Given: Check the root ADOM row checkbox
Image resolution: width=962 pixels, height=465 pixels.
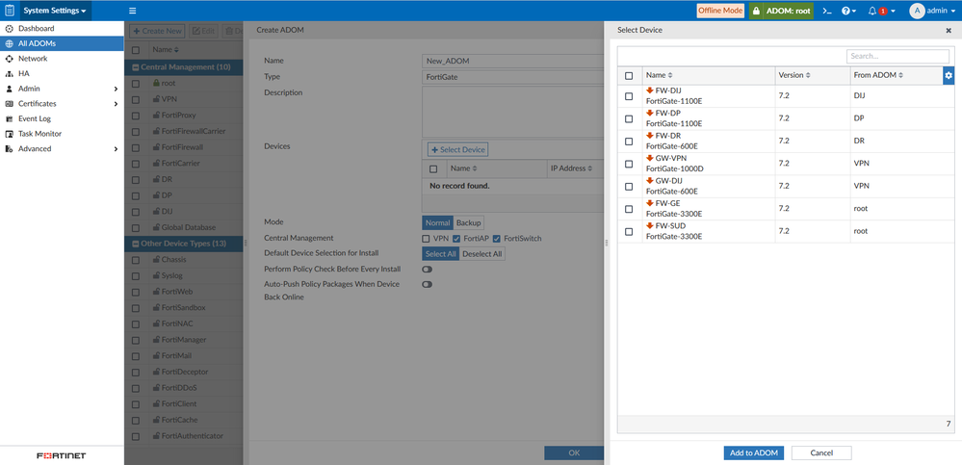Looking at the screenshot, I should coord(136,83).
